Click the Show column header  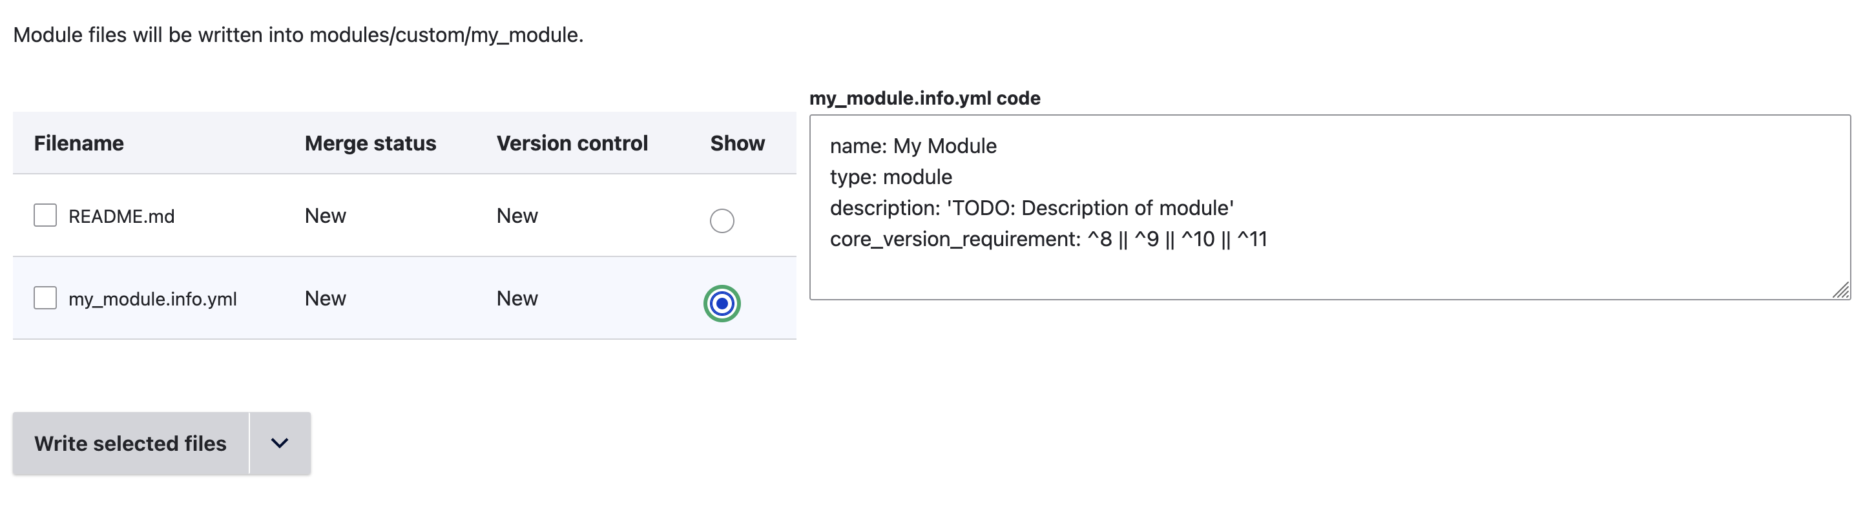[737, 143]
